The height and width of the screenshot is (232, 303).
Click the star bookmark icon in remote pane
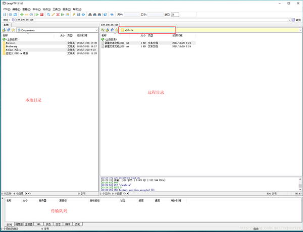pyautogui.click(x=116, y=30)
